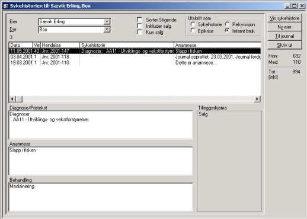Click the horizontal scrollbar thumb
The width and height of the screenshot is (307, 219).
[x=19, y=99]
